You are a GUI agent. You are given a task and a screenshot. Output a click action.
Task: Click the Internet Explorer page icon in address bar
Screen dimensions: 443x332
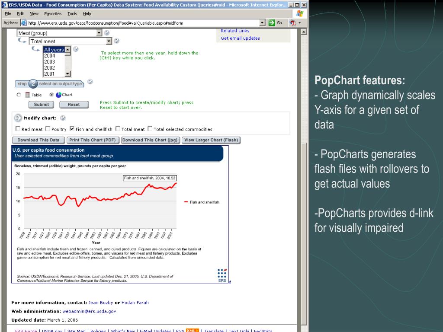pos(24,23)
